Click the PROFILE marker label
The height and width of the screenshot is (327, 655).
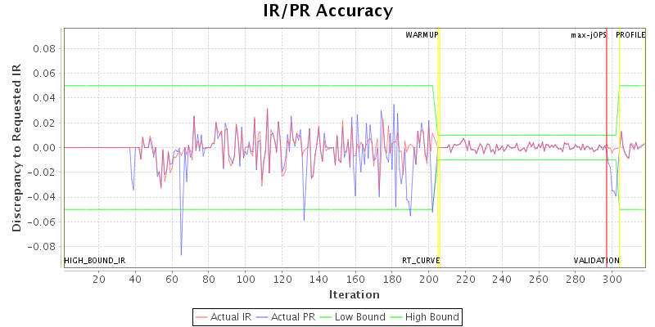tap(630, 35)
